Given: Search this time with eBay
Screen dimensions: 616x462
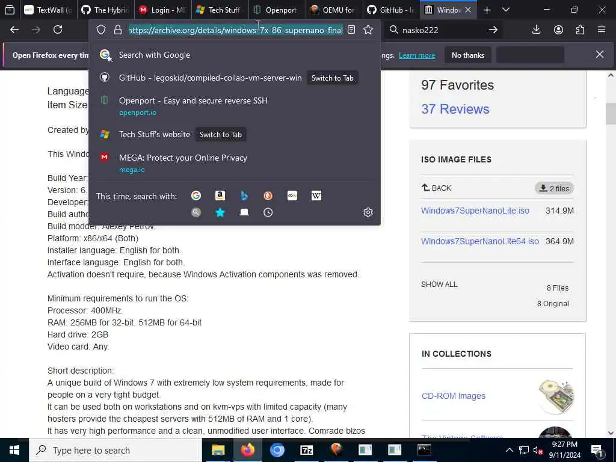Looking at the screenshot, I should 292,196.
